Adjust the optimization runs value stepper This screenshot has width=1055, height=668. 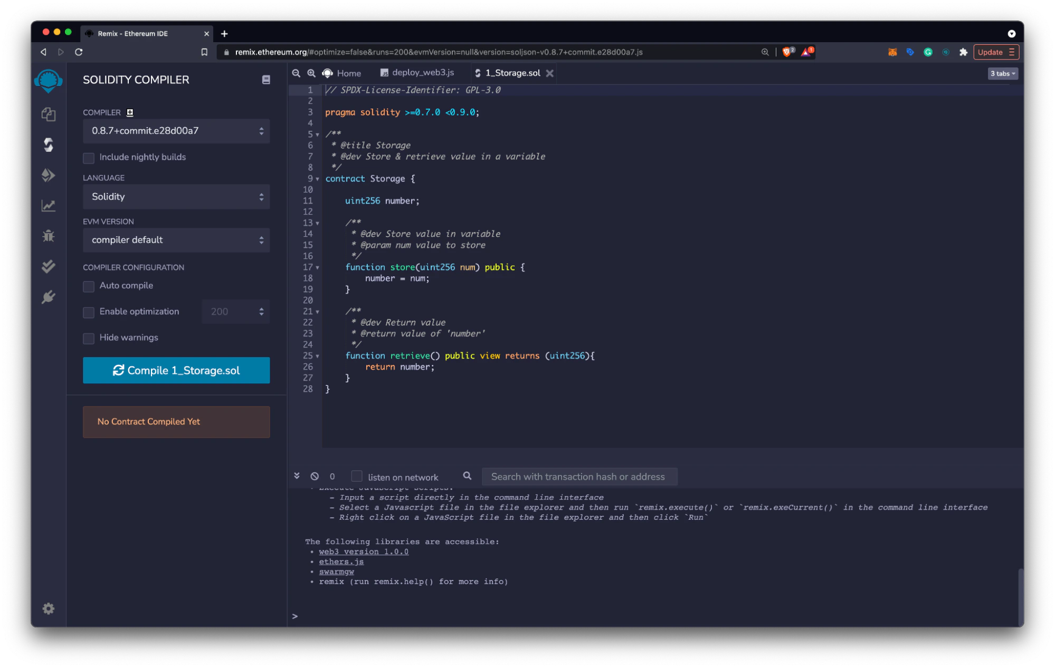tap(261, 312)
